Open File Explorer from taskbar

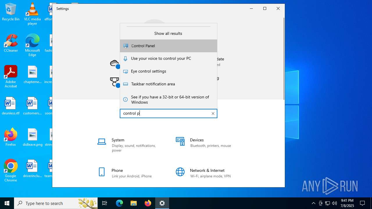pos(133,203)
